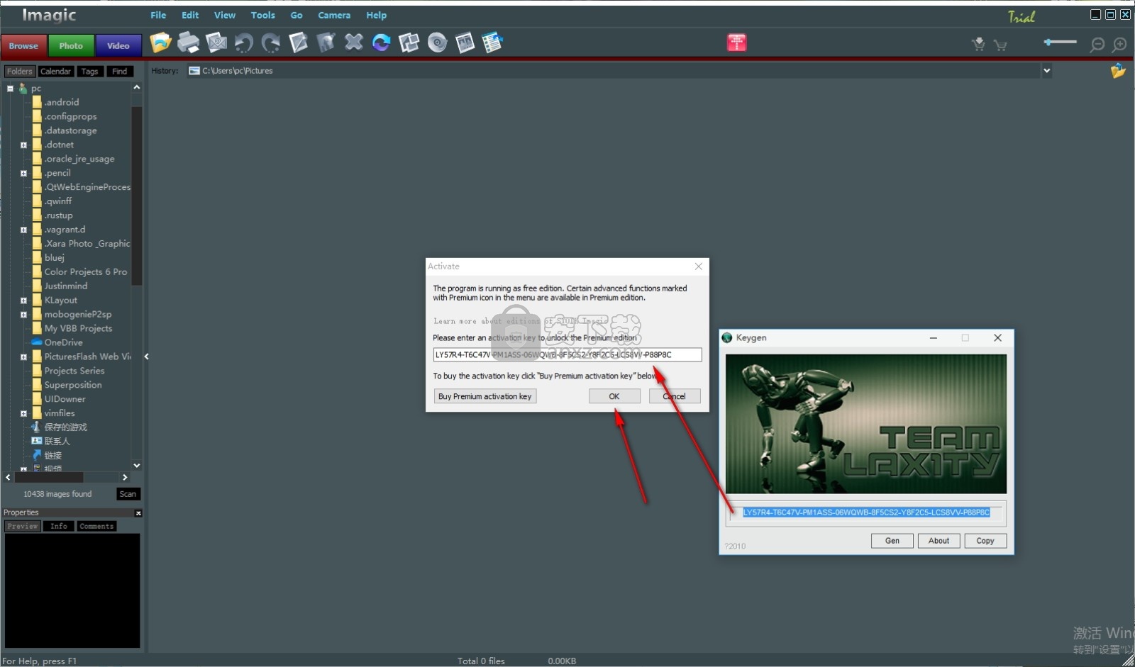This screenshot has height=667, width=1135.
Task: Click the generated key field in Keygen
Action: pyautogui.click(x=866, y=512)
